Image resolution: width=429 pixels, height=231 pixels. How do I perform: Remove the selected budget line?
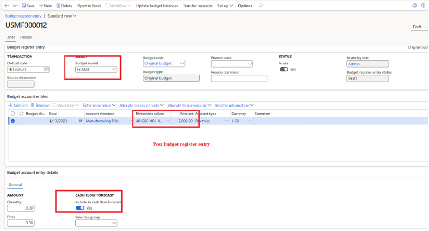pyautogui.click(x=40, y=105)
